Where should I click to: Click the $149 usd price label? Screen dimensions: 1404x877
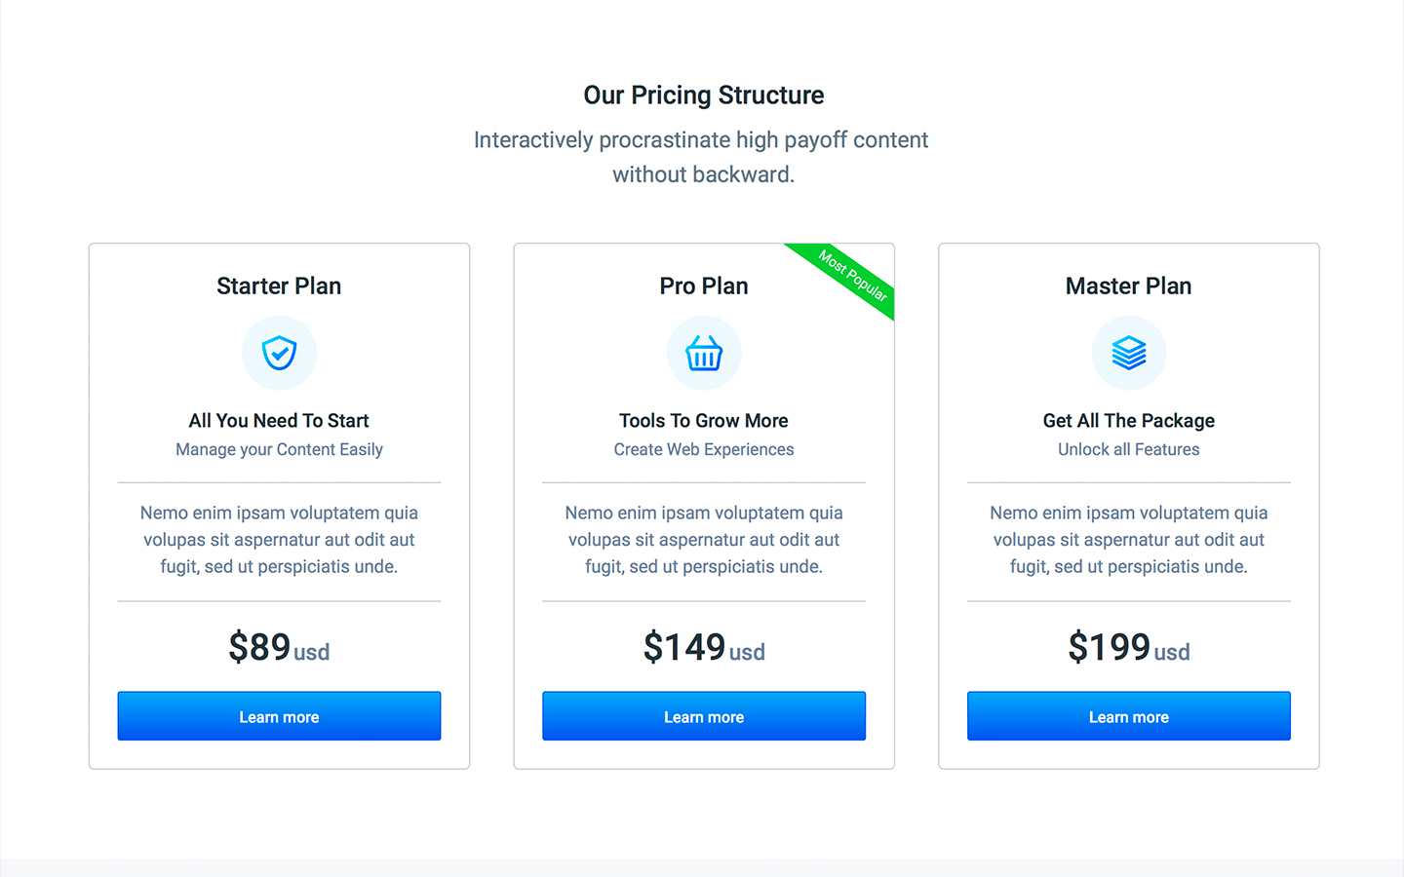coord(704,646)
